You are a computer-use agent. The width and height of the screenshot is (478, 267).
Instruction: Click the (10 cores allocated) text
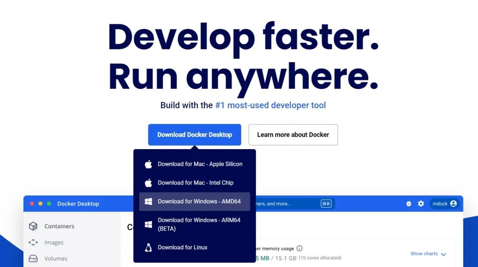click(320, 258)
